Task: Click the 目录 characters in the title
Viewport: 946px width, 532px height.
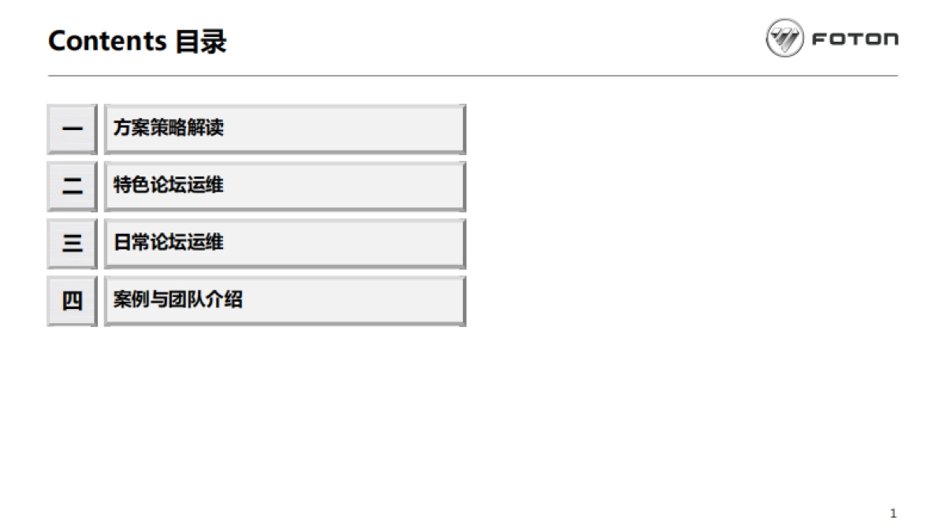Action: 200,40
